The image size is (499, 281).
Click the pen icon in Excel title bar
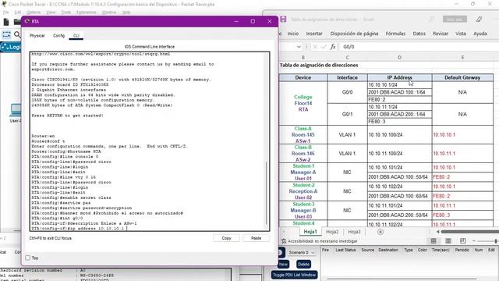(479, 19)
